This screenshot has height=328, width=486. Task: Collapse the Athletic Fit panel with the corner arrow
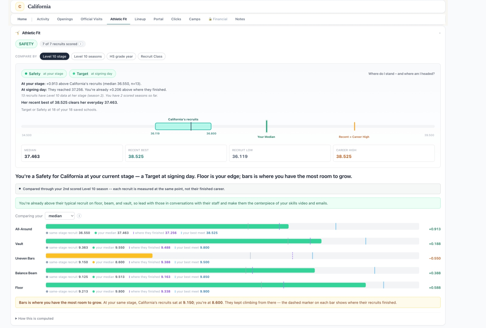[x=439, y=33]
